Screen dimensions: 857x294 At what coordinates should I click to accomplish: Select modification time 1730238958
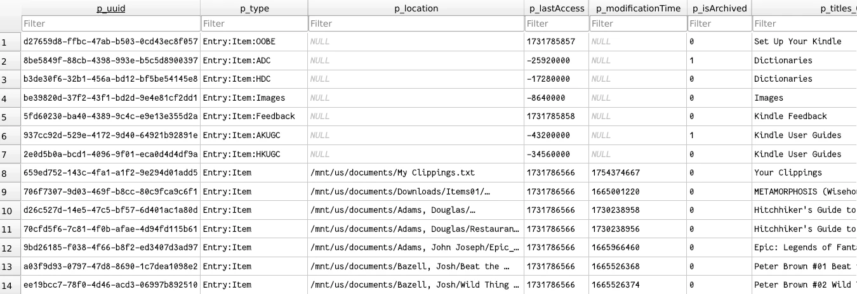638,210
